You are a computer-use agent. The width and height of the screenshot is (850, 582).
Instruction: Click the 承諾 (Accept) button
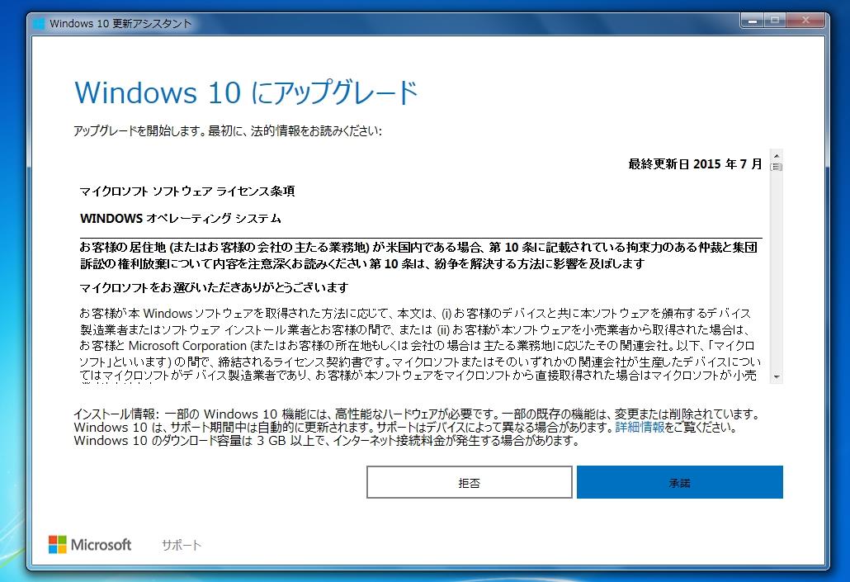point(680,482)
